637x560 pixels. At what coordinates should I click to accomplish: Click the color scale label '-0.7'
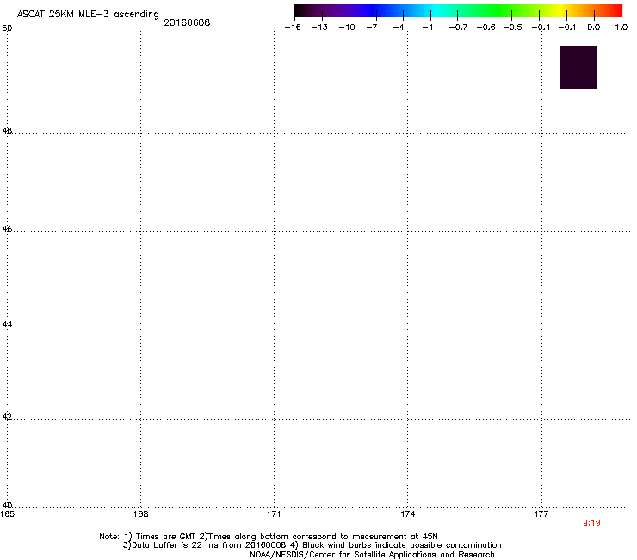(x=458, y=28)
